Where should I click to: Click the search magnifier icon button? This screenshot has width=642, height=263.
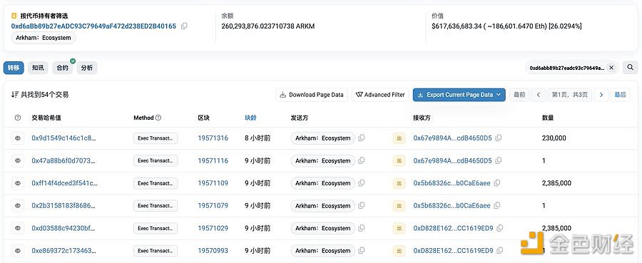coord(630,68)
